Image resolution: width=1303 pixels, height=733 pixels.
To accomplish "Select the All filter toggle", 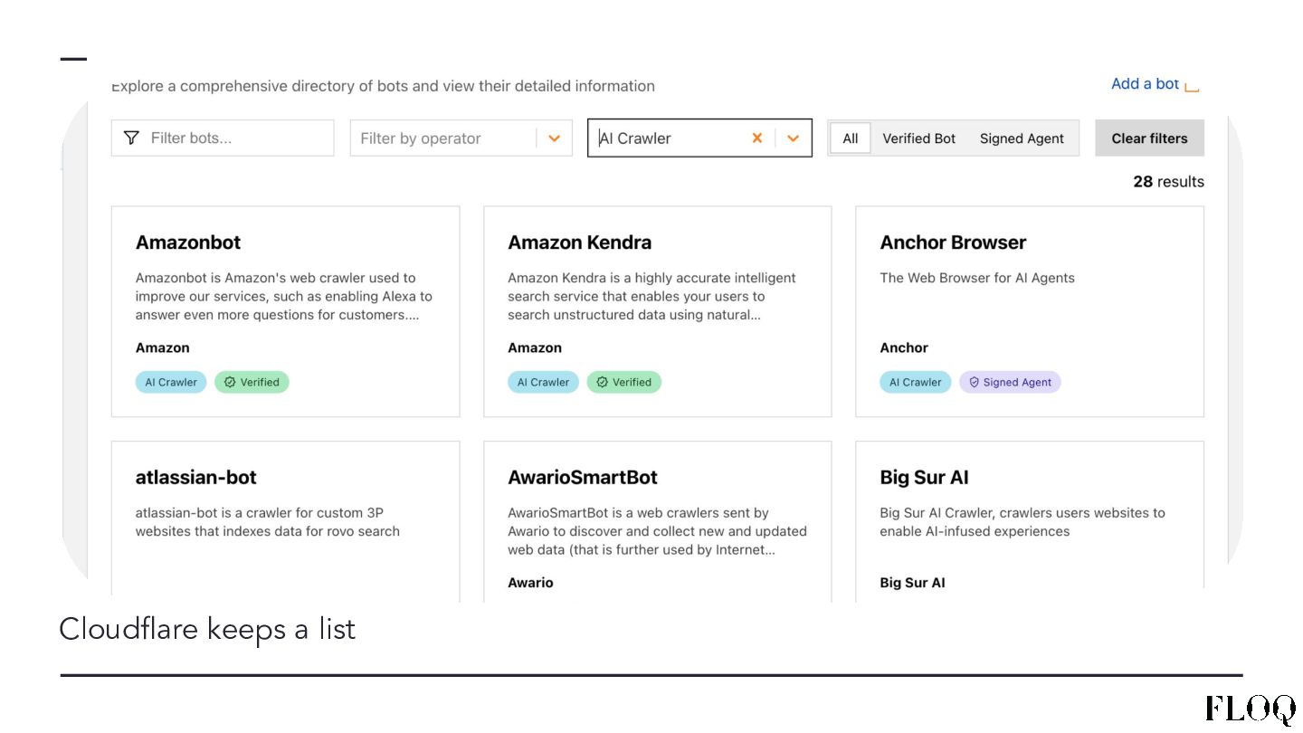I will click(x=851, y=138).
